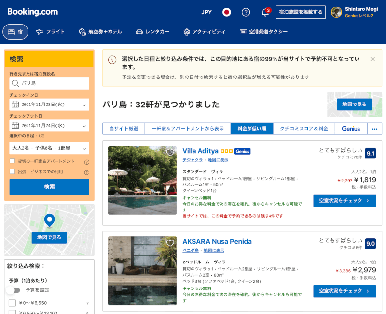Open notifications bell icon
Image resolution: width=386 pixels, height=314 pixels.
tap(265, 12)
